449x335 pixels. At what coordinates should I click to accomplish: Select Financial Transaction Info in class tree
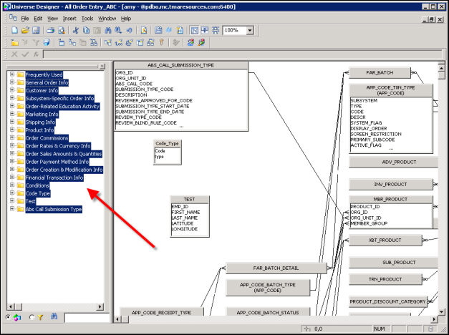pyautogui.click(x=54, y=178)
